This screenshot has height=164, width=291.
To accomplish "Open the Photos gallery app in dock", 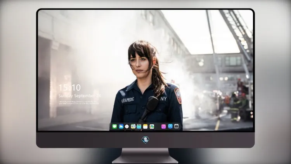I will pos(152,127).
